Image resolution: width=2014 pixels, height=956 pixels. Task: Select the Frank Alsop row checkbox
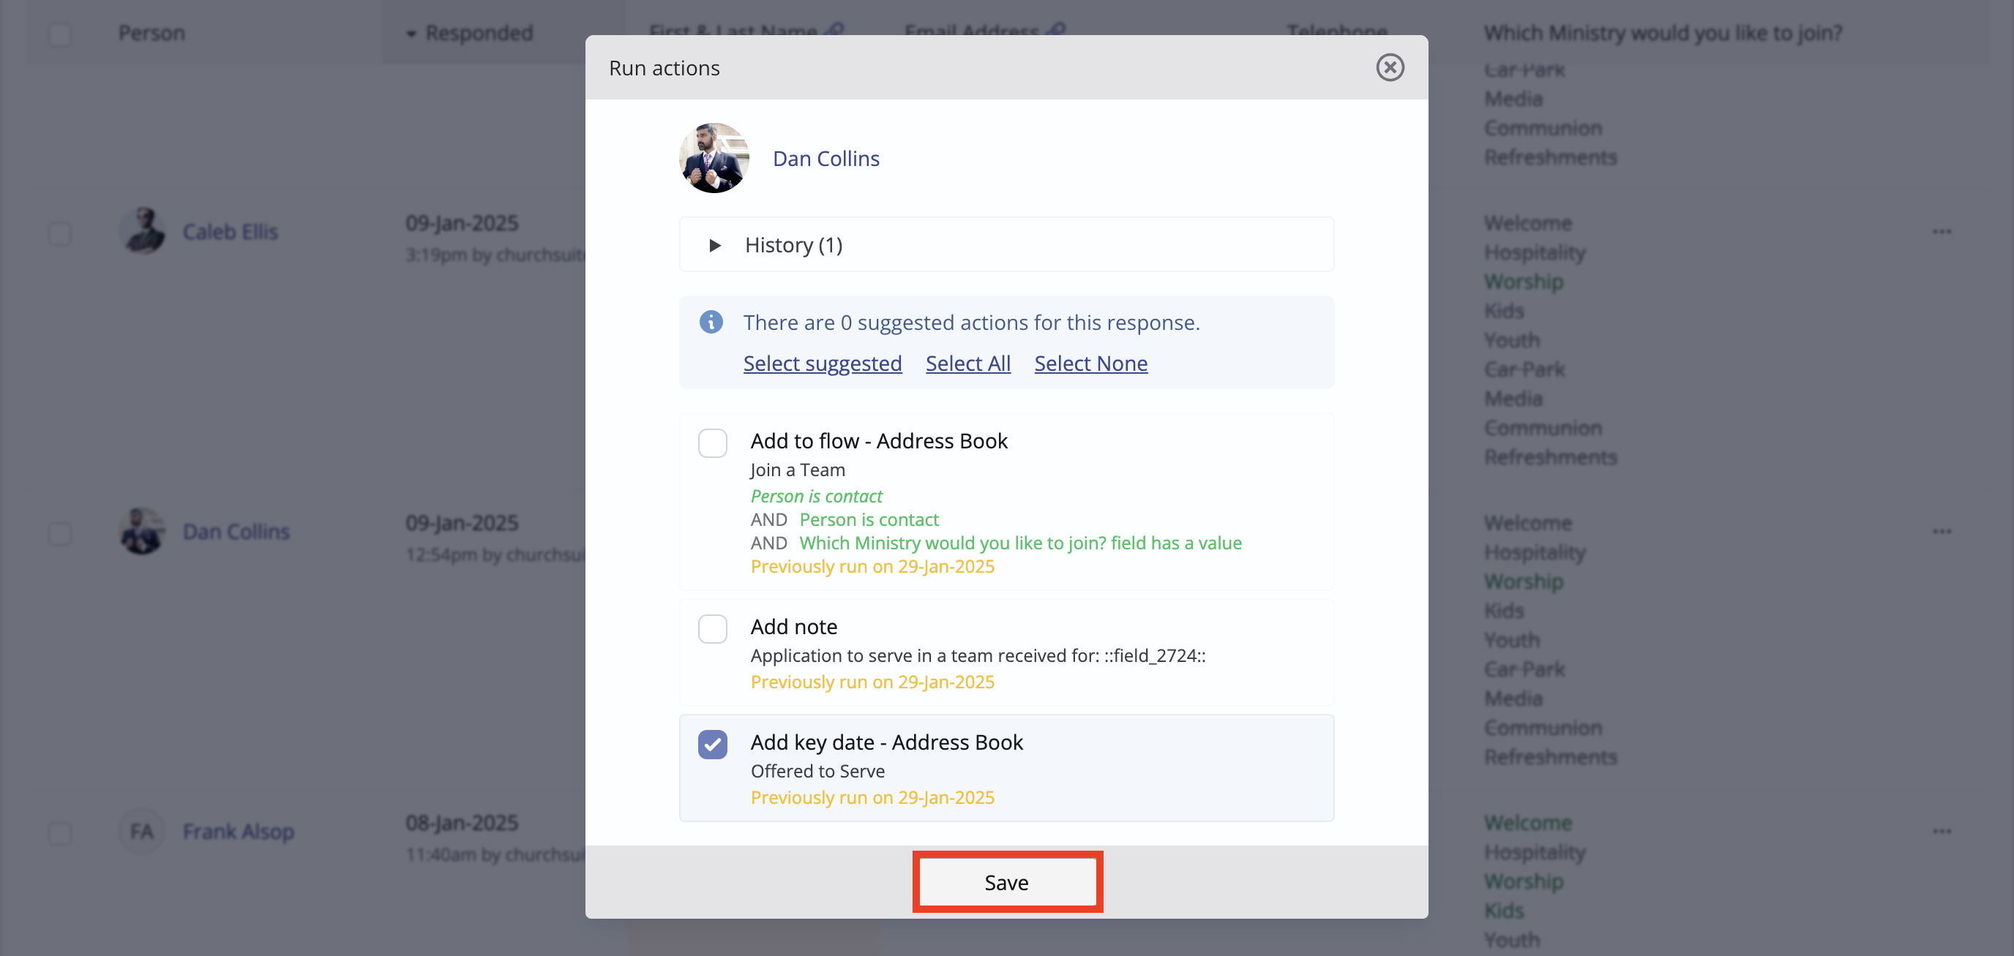pos(60,833)
